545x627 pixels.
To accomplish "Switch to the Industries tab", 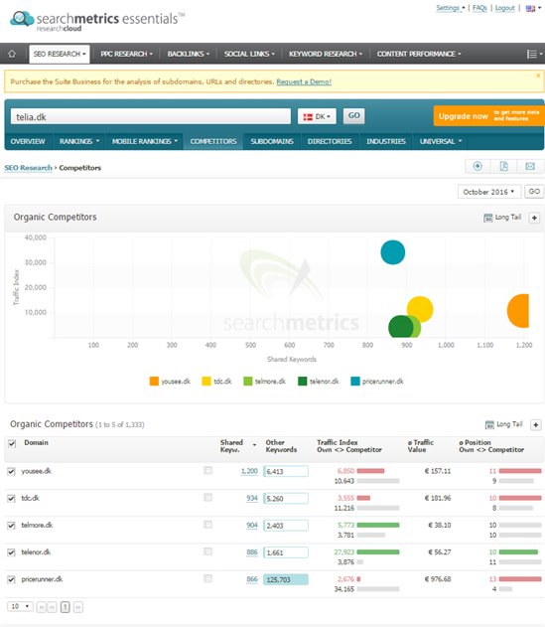I will (386, 141).
